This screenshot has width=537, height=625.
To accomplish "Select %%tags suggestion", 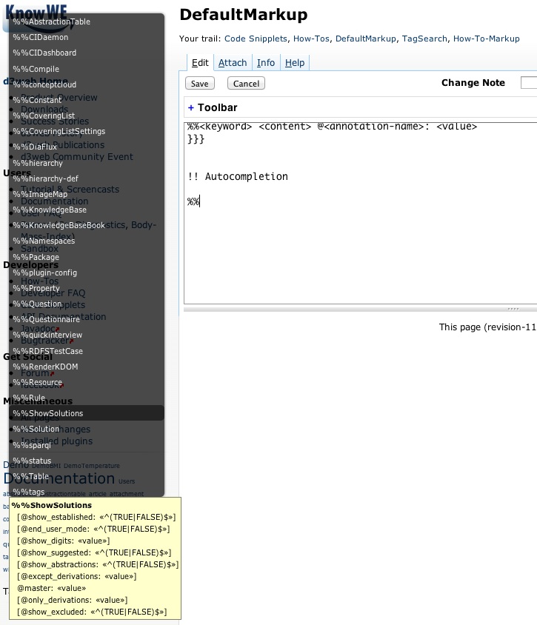I will pos(87,492).
